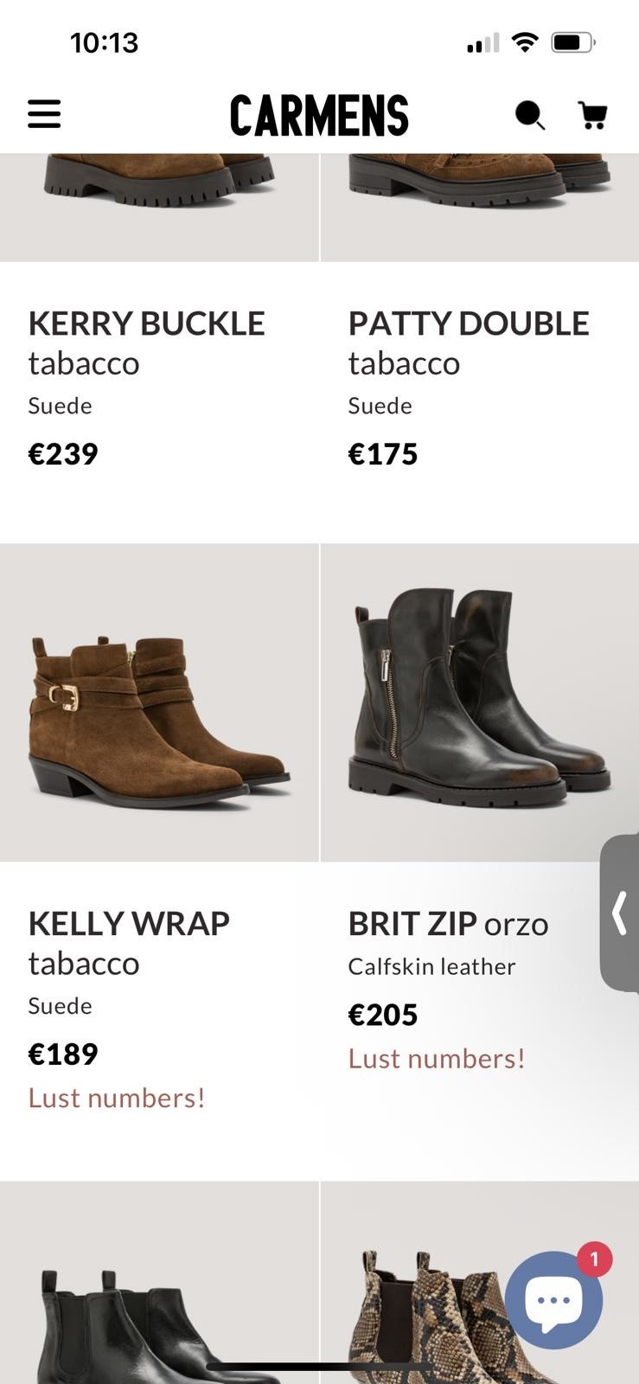
Task: Expand the side panel chevron tab
Action: [x=619, y=913]
